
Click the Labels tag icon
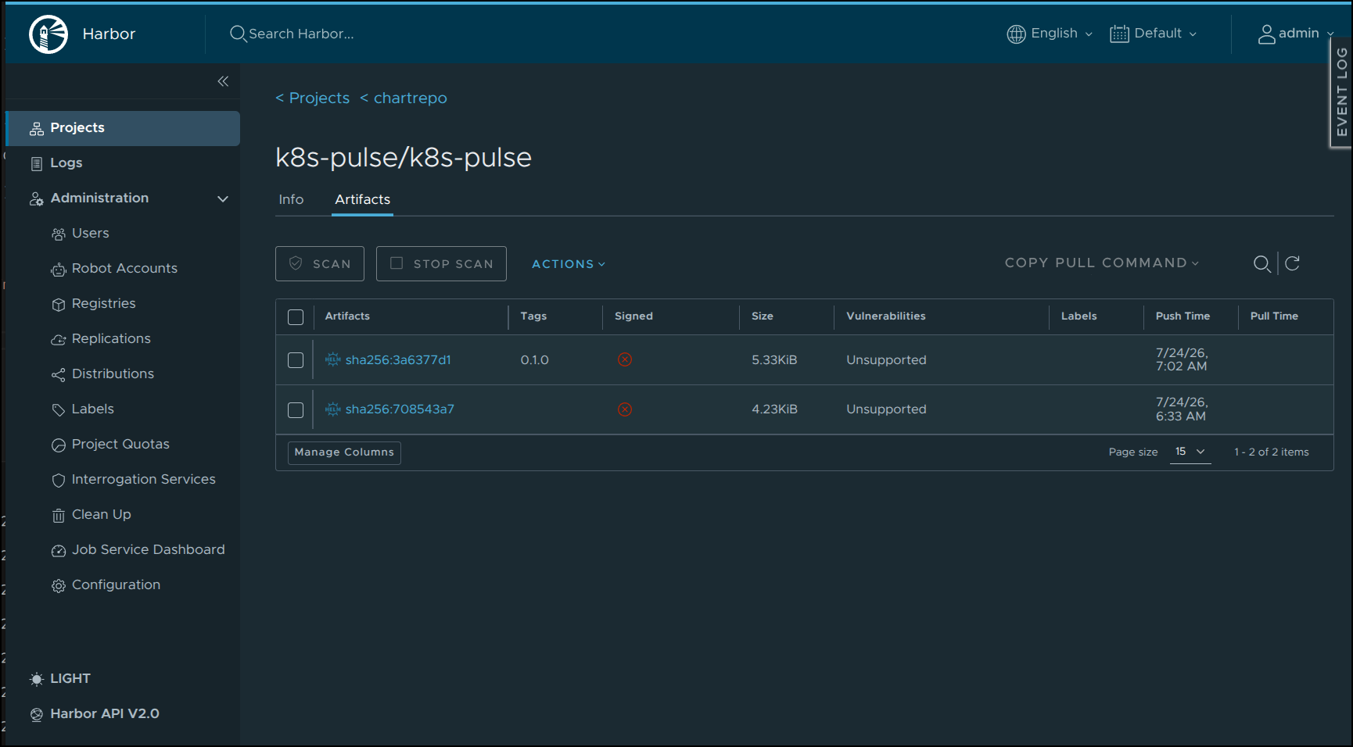[x=59, y=409]
